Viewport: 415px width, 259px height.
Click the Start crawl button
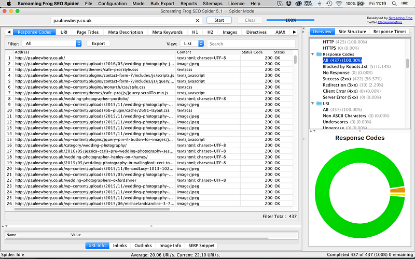[x=219, y=20]
